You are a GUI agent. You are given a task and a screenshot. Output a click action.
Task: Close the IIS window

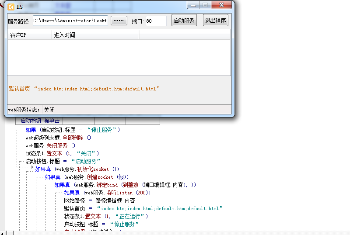[x=221, y=5]
